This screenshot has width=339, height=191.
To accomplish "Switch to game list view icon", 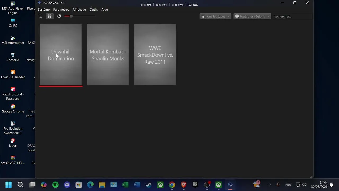I will [40, 16].
